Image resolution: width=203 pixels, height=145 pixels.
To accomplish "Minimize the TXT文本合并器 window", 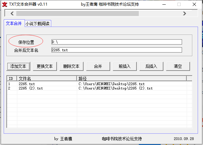I will pos(164,4).
